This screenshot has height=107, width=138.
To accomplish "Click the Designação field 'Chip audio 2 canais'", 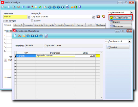I will [61, 17].
